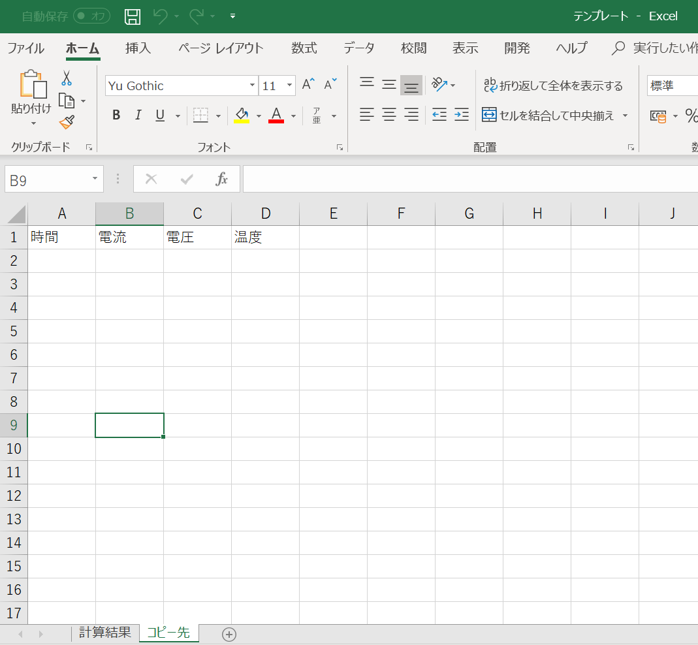Decrease indent in cell
The height and width of the screenshot is (645, 698).
coord(439,115)
